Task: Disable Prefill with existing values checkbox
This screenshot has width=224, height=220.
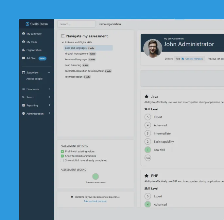Action: tap(62, 152)
